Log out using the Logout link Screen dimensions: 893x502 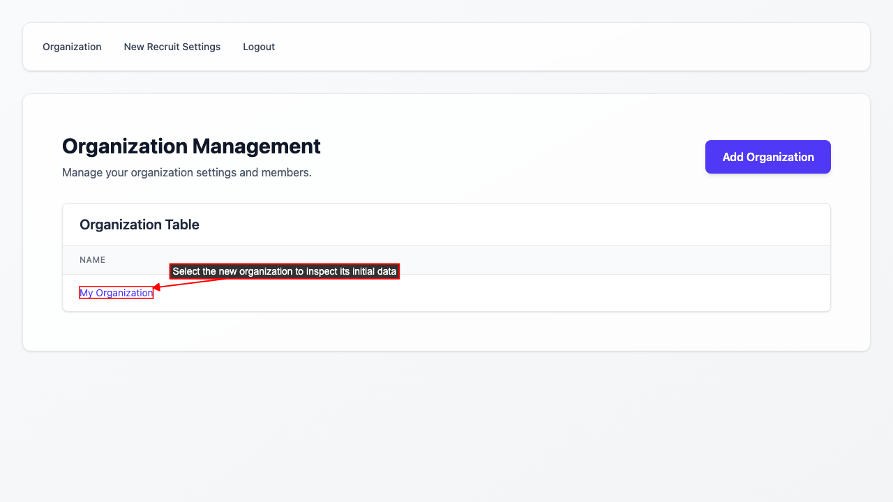click(x=259, y=47)
